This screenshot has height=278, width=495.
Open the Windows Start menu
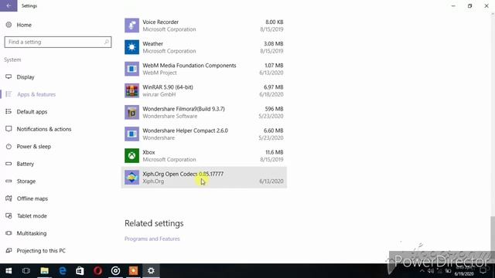pos(9,271)
